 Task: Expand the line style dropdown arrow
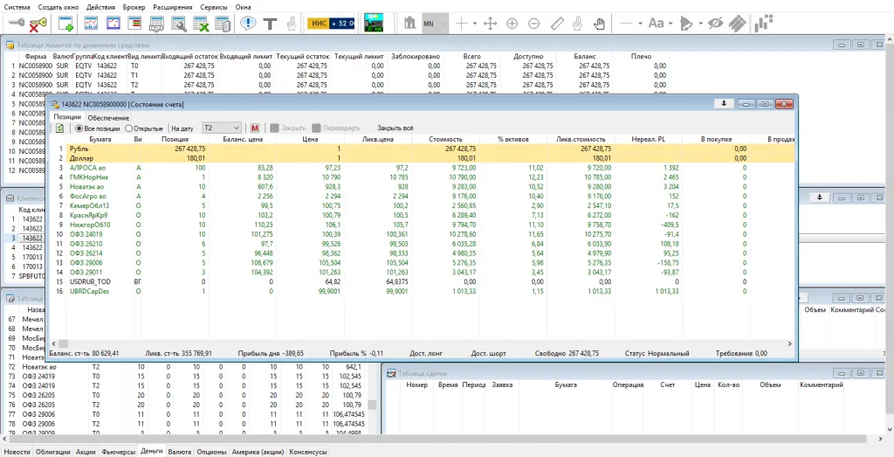(x=641, y=24)
